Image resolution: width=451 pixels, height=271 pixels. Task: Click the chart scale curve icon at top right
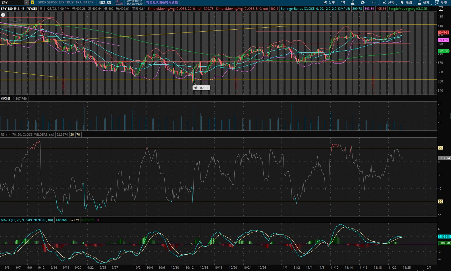[x=441, y=9]
